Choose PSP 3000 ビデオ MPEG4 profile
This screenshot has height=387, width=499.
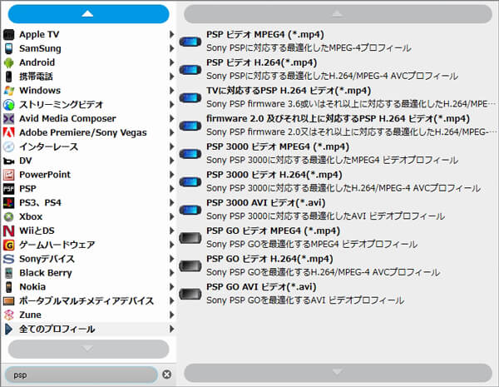pos(338,153)
